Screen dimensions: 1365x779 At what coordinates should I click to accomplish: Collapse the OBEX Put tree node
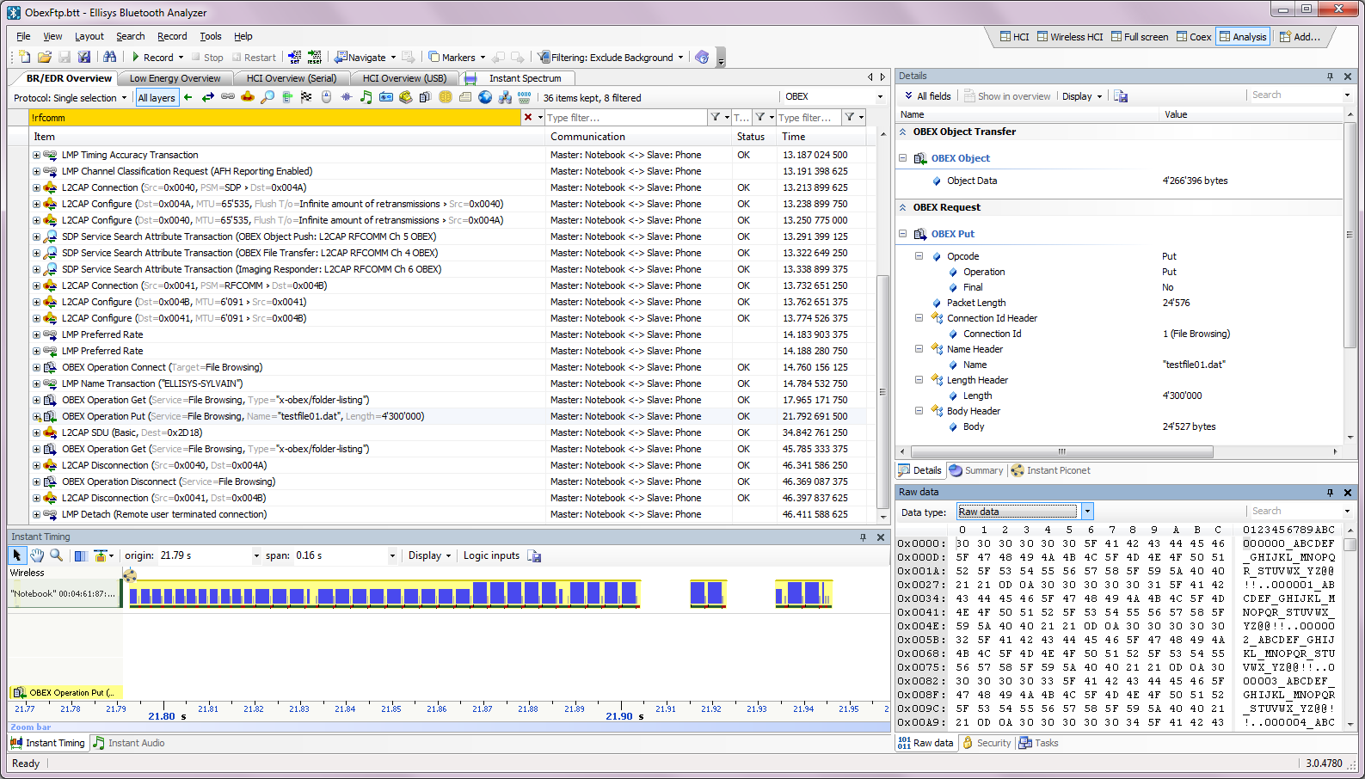(x=902, y=234)
